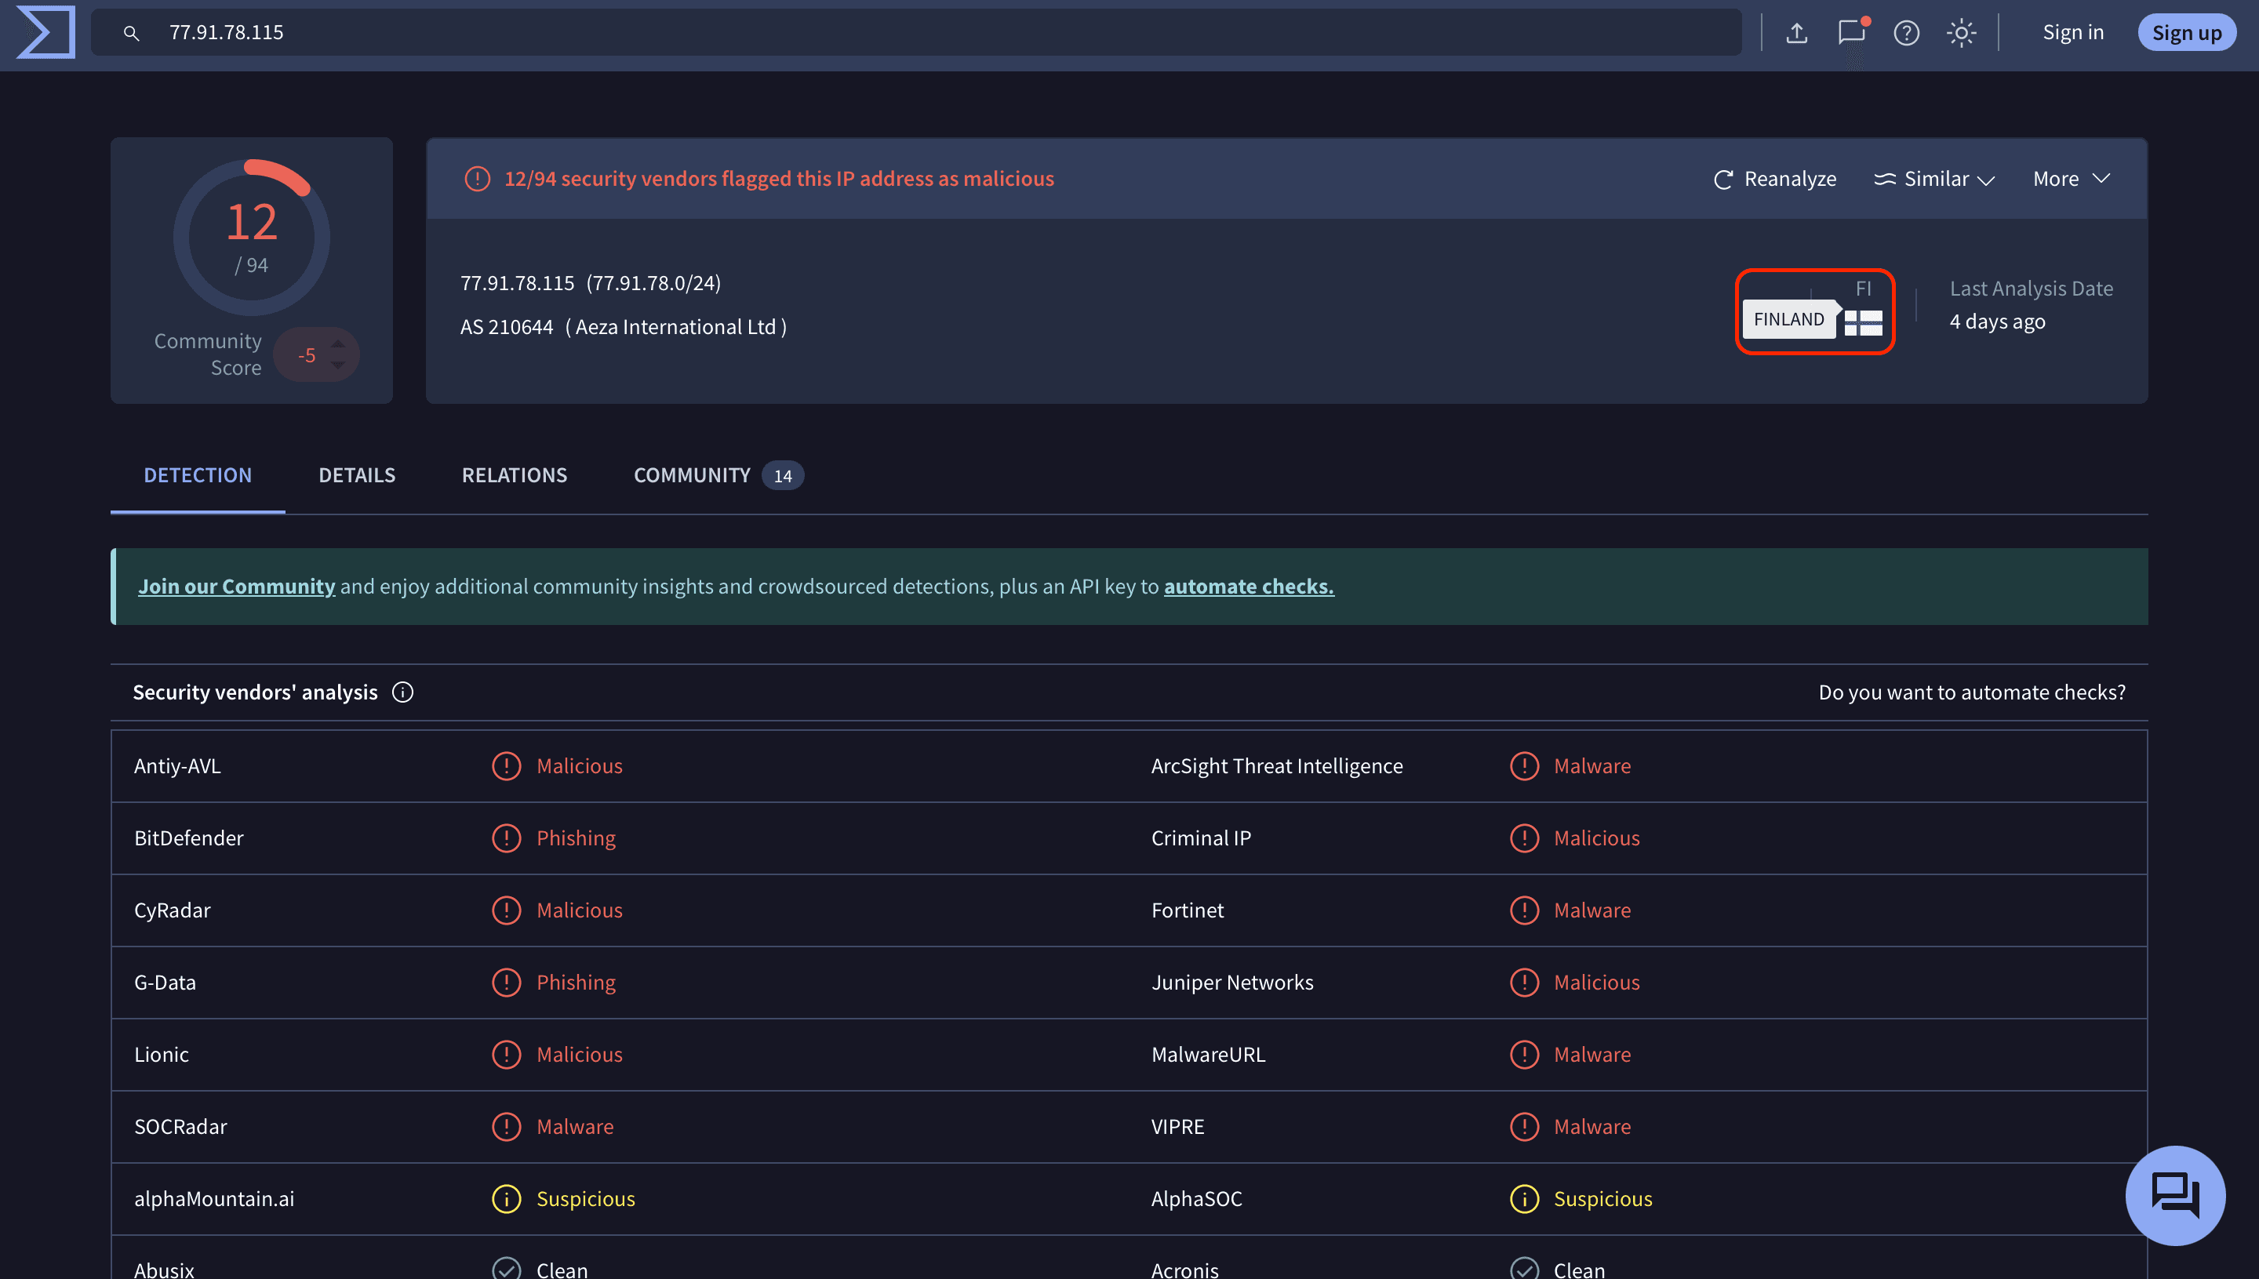
Task: Switch to the RELATIONS tab
Action: [514, 475]
